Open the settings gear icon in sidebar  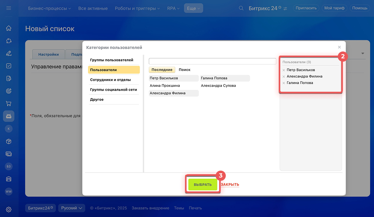9,209
